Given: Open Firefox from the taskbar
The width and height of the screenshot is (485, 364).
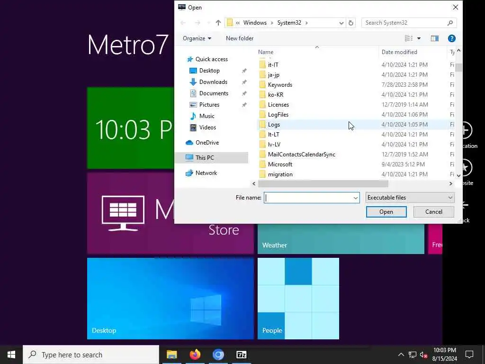Looking at the screenshot, I should 195,355.
